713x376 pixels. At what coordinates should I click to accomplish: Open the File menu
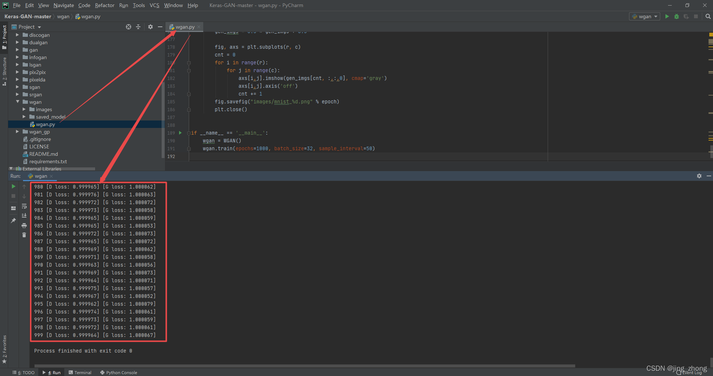coord(17,5)
